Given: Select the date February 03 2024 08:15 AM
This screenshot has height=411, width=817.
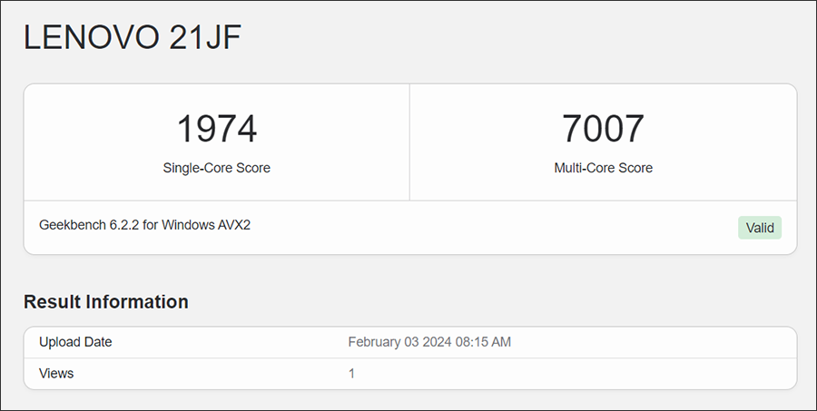Looking at the screenshot, I should click(429, 342).
